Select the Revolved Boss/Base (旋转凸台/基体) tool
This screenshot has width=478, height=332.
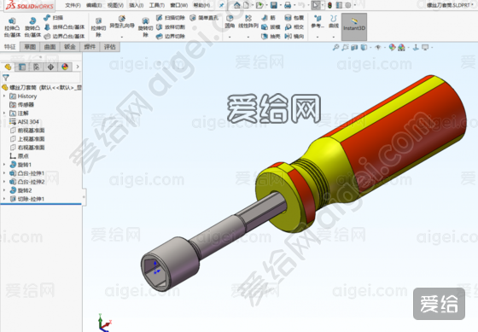tap(32, 27)
